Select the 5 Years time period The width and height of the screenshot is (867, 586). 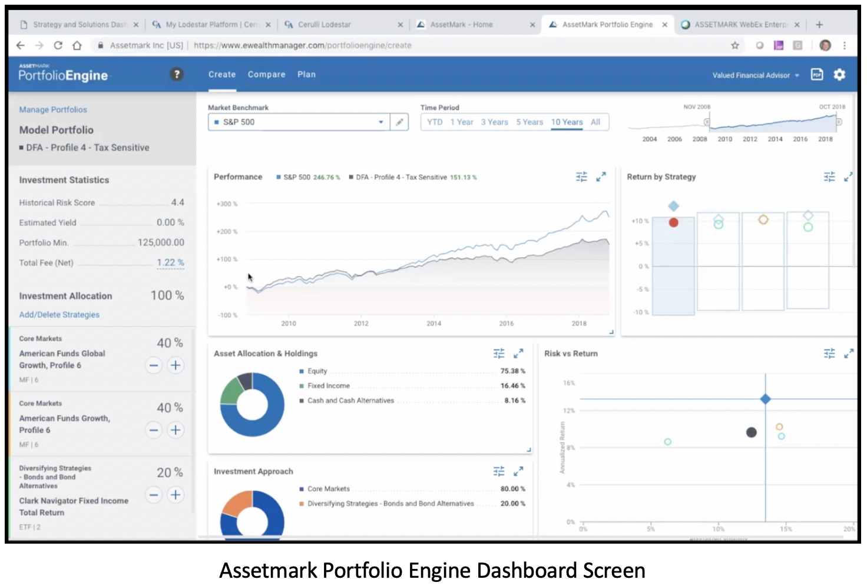529,122
